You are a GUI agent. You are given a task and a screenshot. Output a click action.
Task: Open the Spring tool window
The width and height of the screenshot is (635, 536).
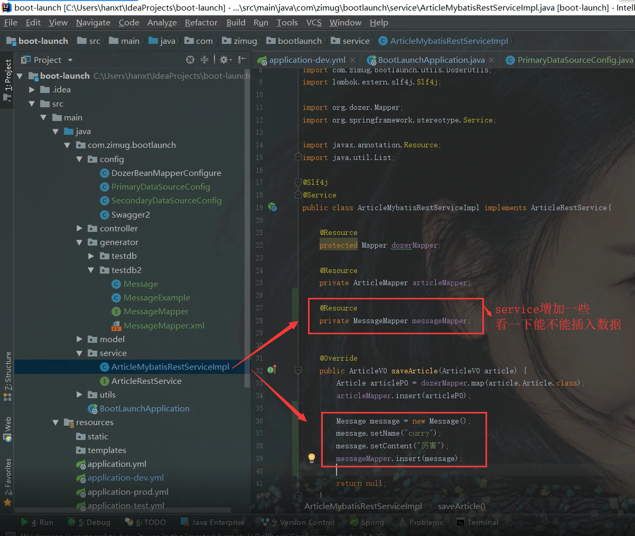(367, 522)
